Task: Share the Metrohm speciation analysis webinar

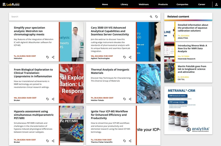Action: pos(53,57)
